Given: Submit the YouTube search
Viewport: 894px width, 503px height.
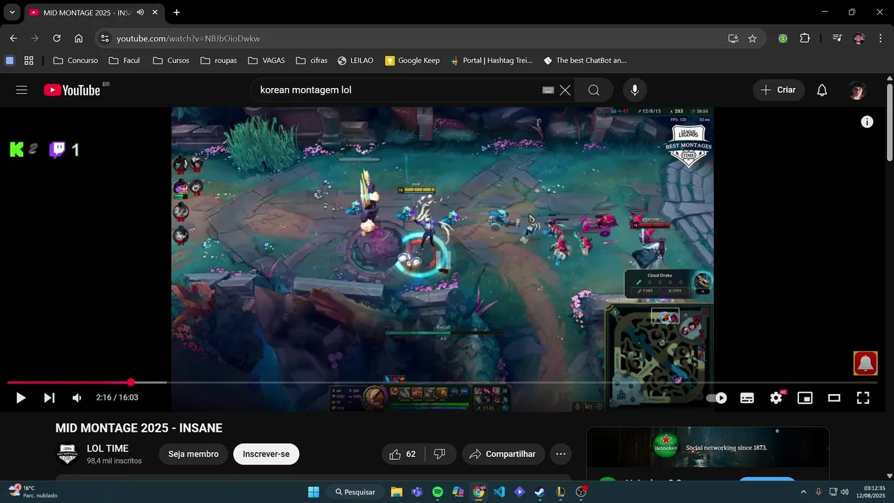Looking at the screenshot, I should [x=594, y=89].
